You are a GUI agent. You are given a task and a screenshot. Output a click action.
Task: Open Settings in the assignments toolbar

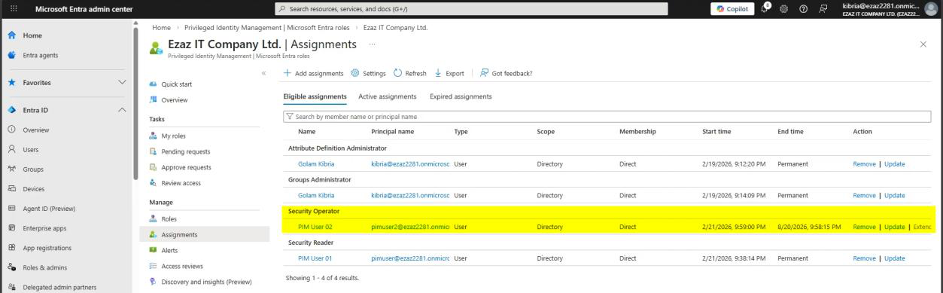point(369,73)
